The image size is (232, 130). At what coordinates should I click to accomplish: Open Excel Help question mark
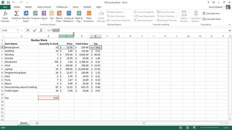(x=208, y=3)
